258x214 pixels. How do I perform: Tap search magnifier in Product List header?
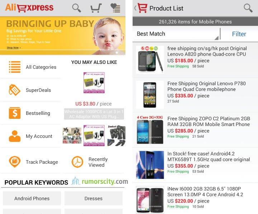coord(248,8)
